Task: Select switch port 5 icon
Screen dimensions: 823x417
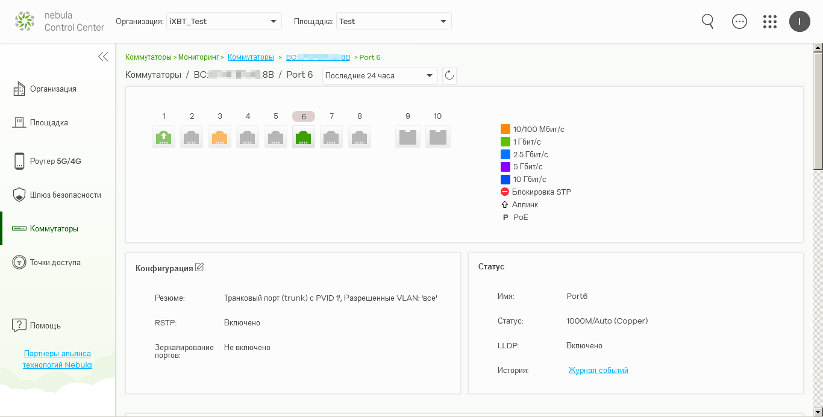Action: (276, 137)
